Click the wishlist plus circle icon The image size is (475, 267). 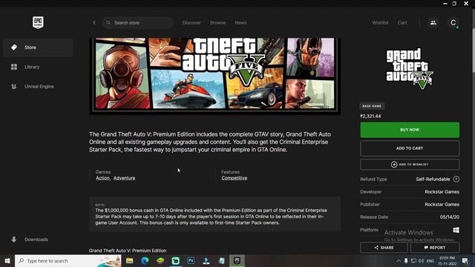pos(394,165)
